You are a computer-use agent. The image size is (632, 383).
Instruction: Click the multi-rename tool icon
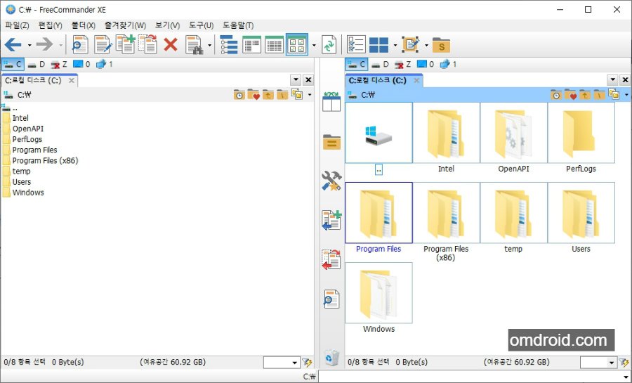[x=411, y=44]
